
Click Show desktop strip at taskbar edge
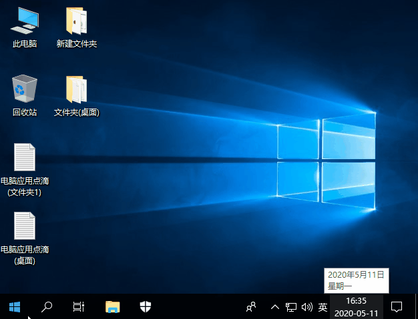(417, 307)
